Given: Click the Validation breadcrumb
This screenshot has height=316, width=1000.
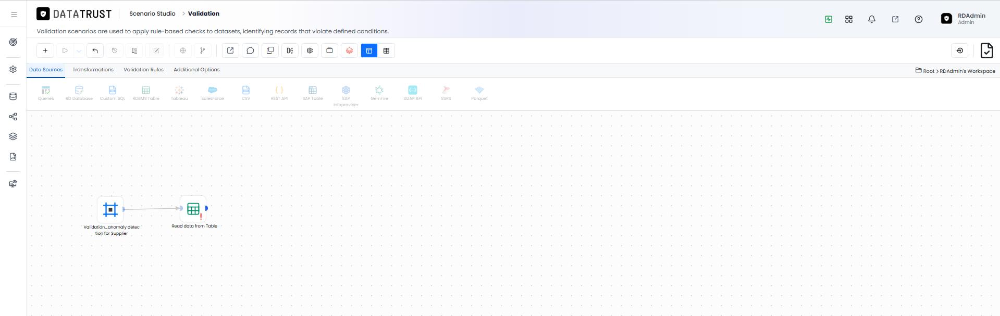Looking at the screenshot, I should (x=204, y=14).
